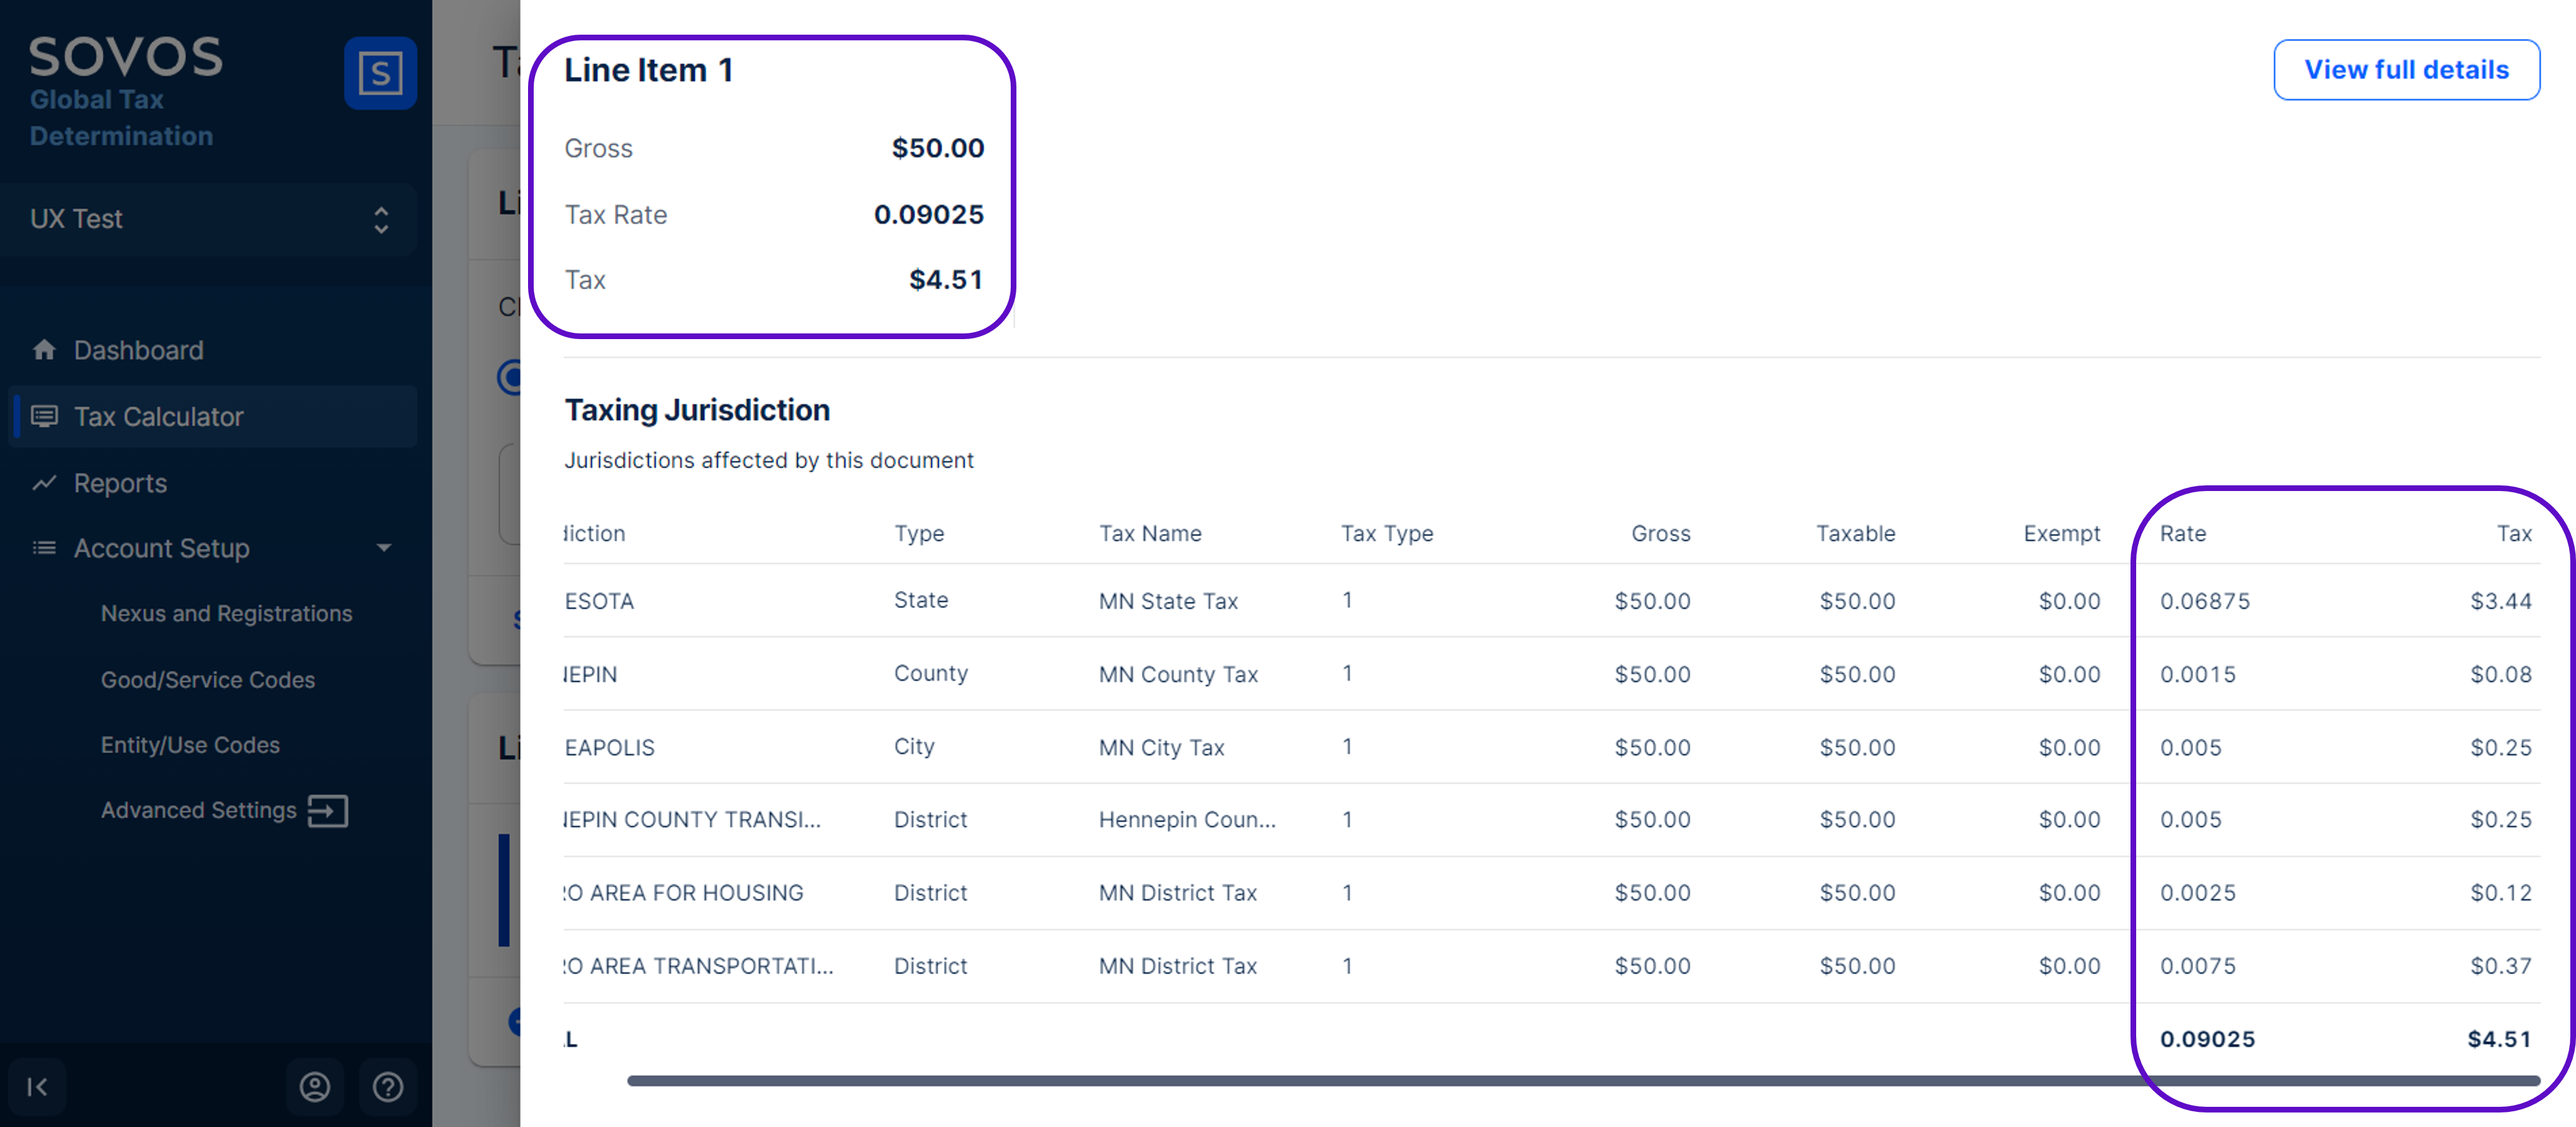This screenshot has width=2576, height=1127.
Task: Click the View full details button
Action: (2406, 70)
